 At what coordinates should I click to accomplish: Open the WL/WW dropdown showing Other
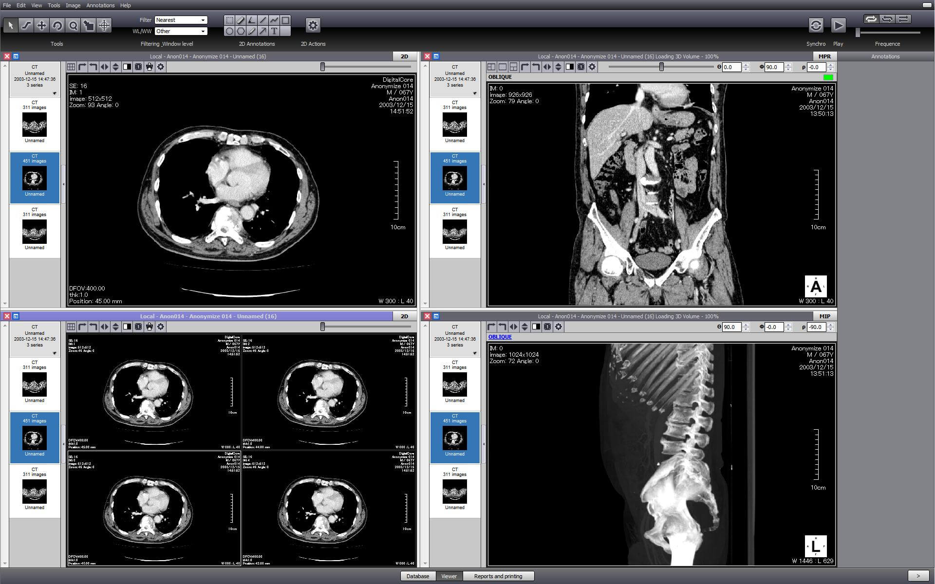click(181, 31)
